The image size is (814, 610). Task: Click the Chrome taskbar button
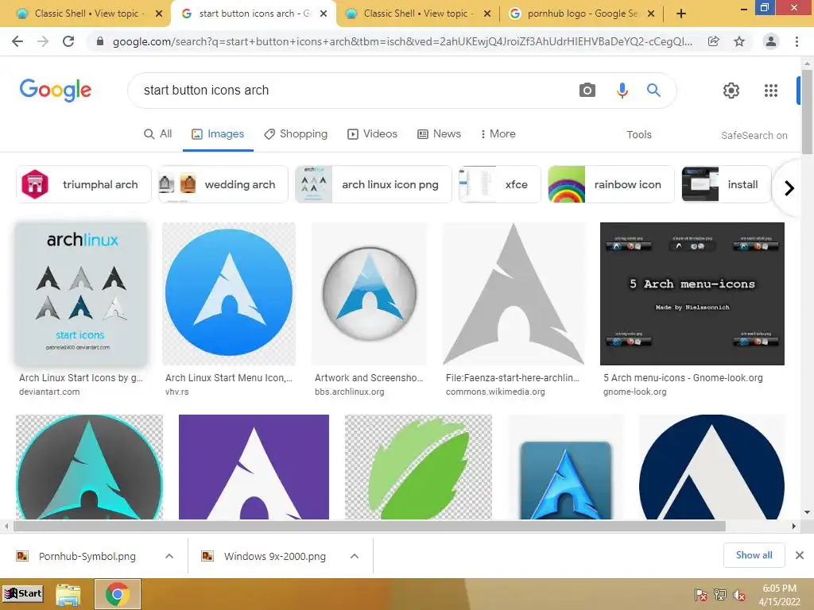coord(118,594)
